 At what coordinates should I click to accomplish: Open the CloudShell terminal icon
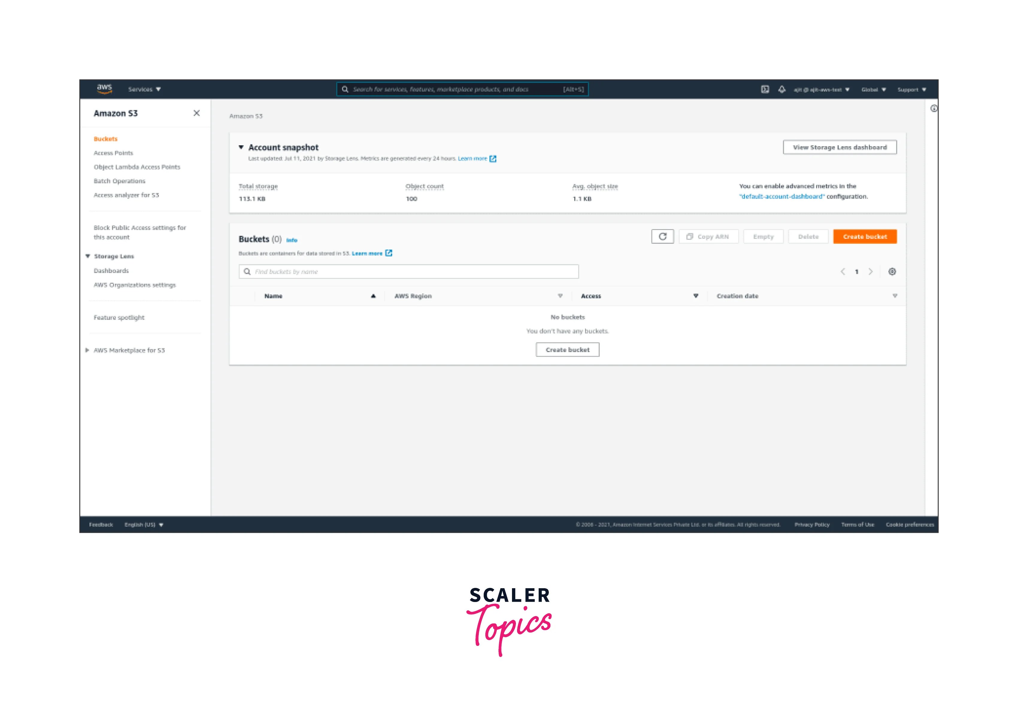click(x=765, y=89)
